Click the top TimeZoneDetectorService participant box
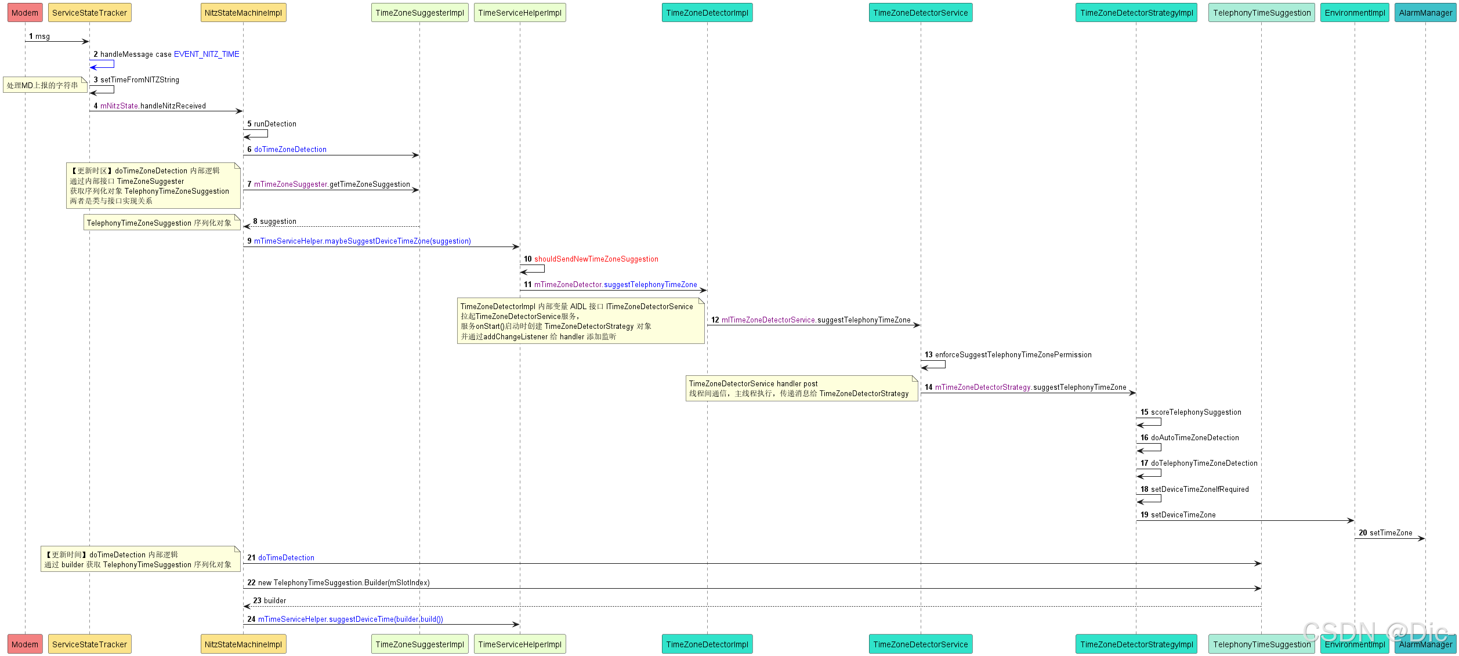This screenshot has width=1459, height=656. 920,13
